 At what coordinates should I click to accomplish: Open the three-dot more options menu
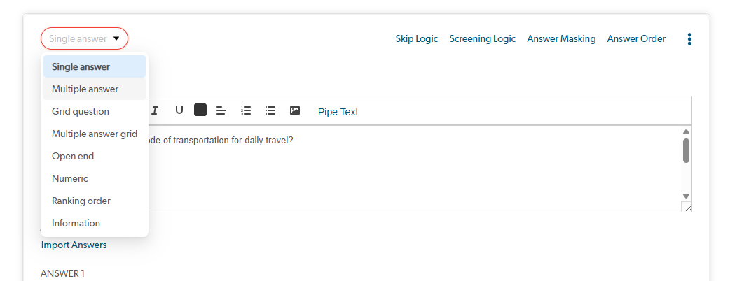(690, 39)
